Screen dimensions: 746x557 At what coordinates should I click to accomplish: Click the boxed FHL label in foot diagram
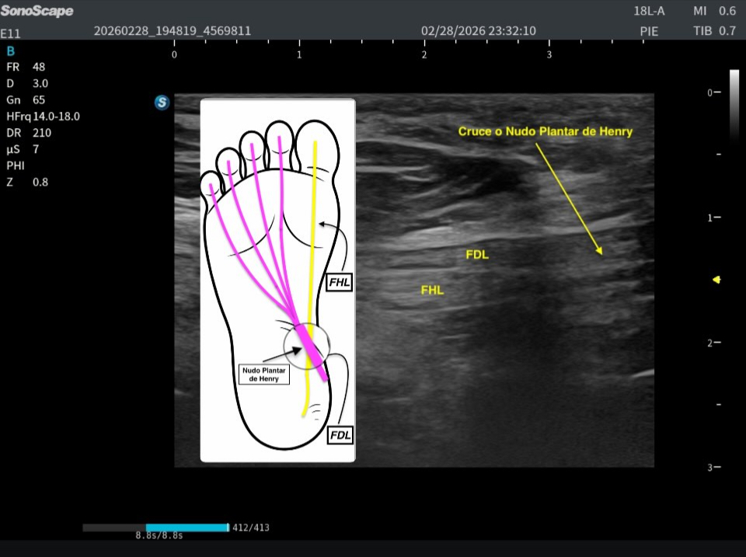point(339,282)
